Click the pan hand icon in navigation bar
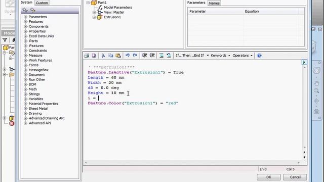The width and height of the screenshot is (324, 182). pyautogui.click(x=316, y=83)
